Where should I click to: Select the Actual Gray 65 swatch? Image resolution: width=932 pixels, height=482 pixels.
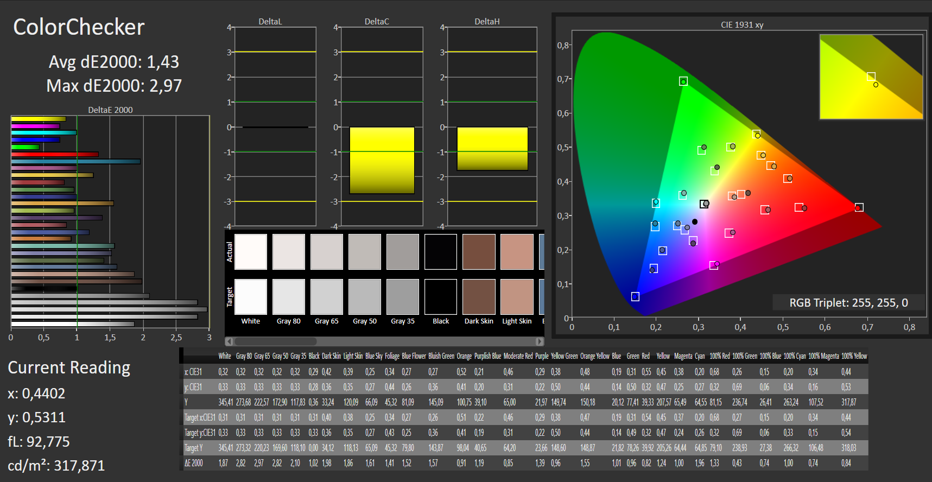click(327, 252)
